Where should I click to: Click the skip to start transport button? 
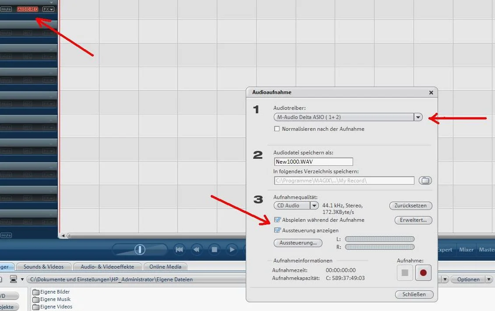(179, 250)
